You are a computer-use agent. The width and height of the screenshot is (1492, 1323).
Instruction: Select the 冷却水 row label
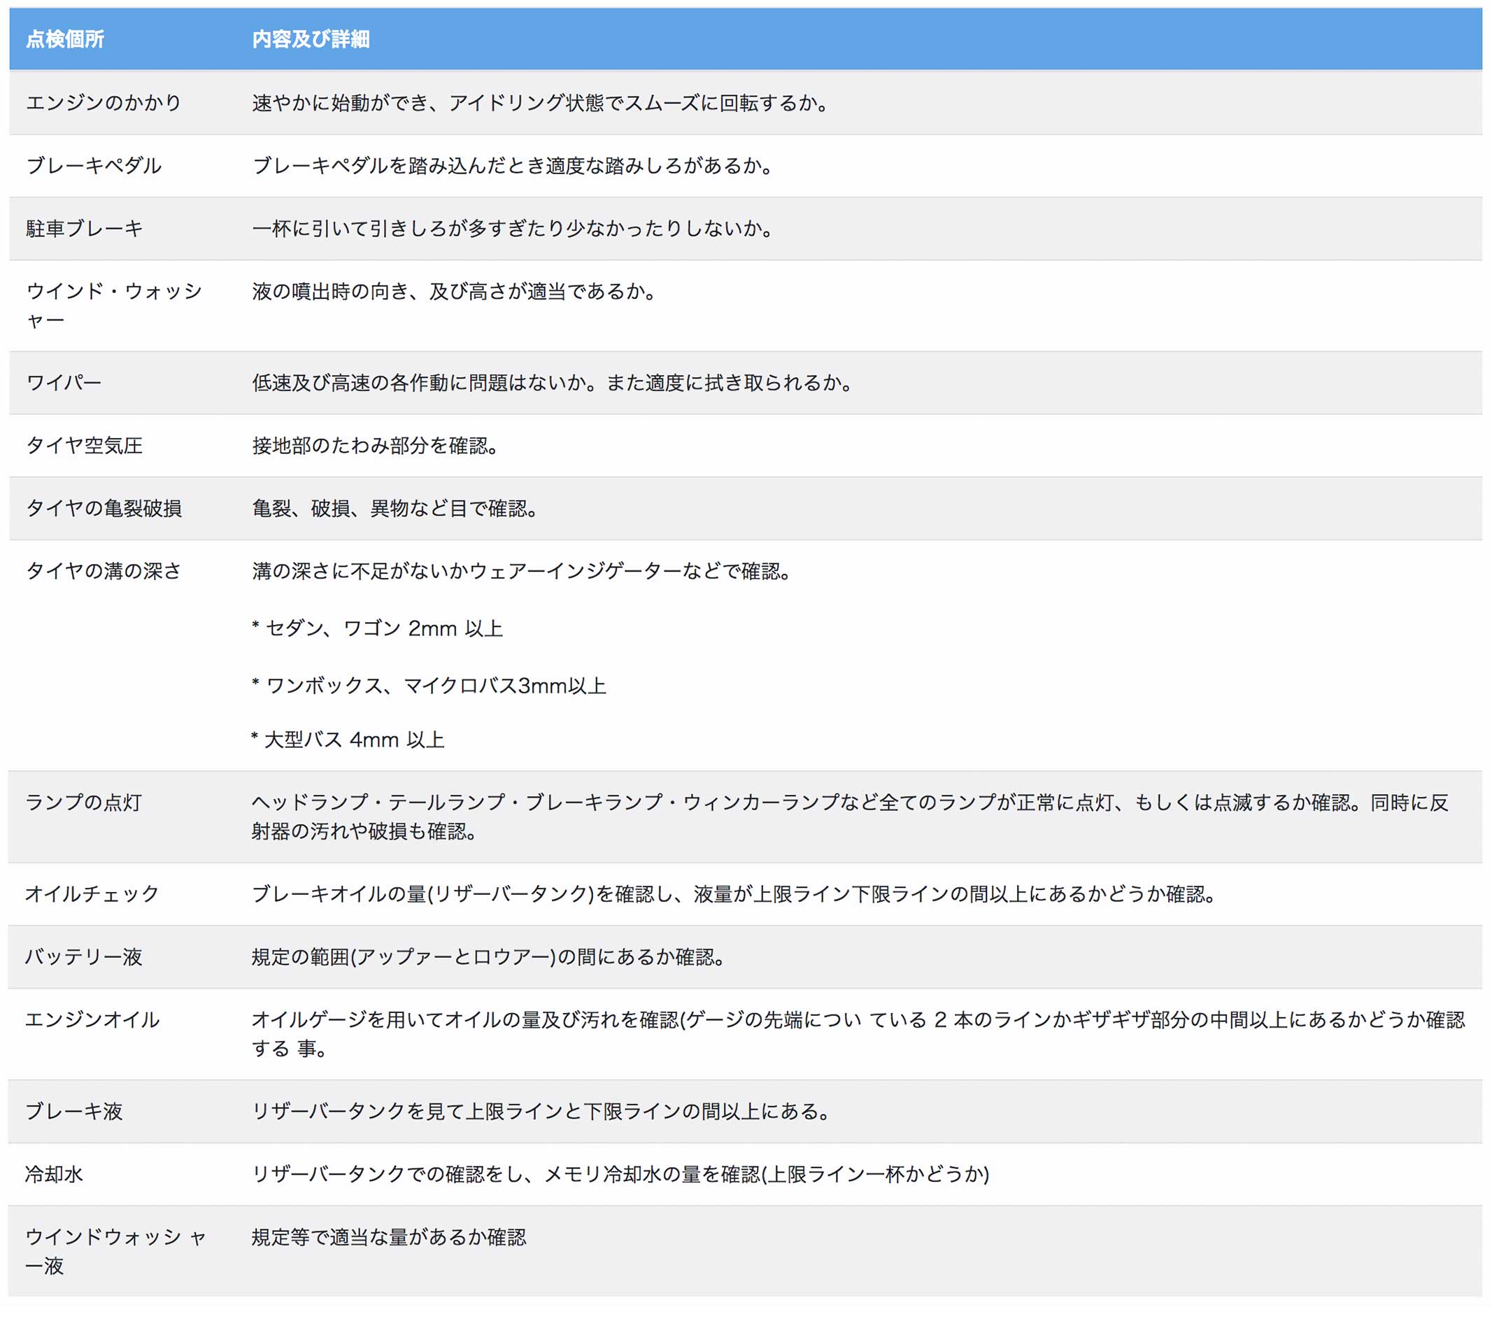54,1174
